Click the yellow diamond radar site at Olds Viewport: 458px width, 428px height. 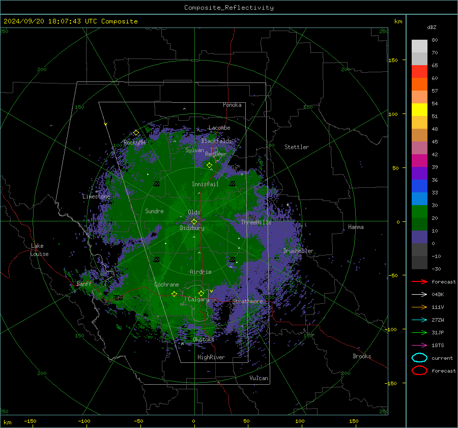194,222
